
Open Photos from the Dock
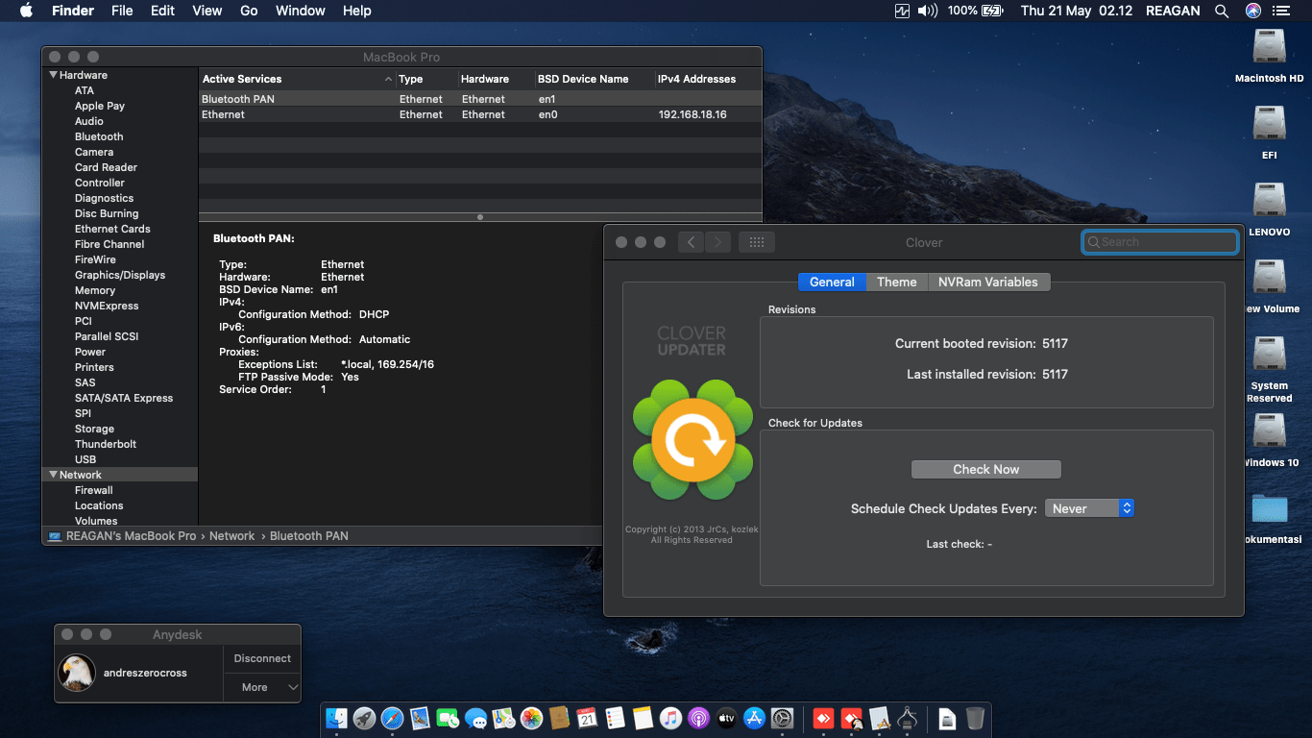click(x=531, y=718)
